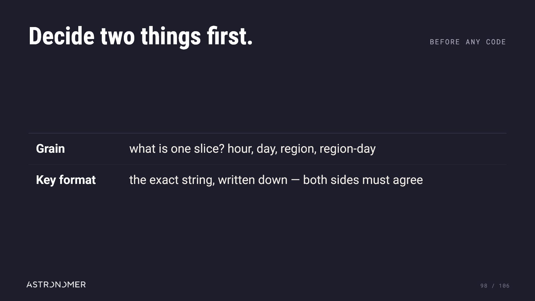Click the word "things" in the title
The height and width of the screenshot is (301, 535).
[x=171, y=37]
